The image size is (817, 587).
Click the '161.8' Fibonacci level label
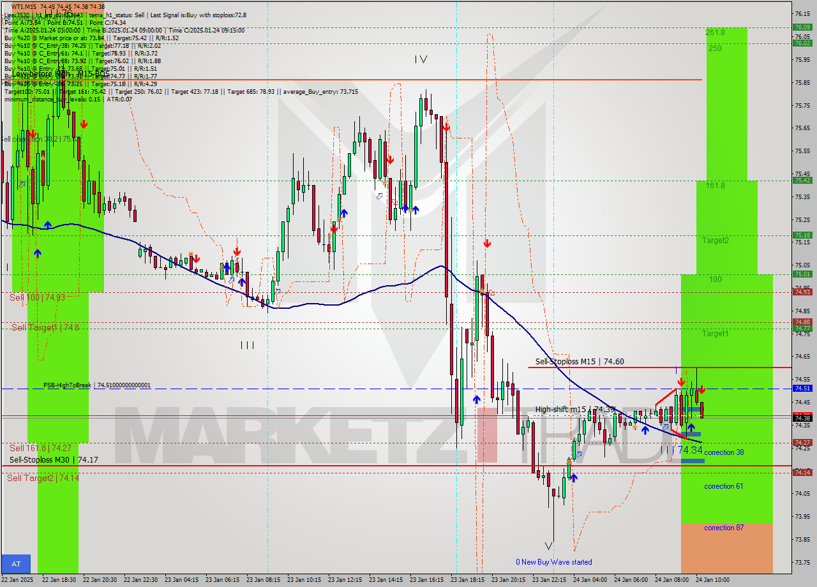pyautogui.click(x=716, y=186)
